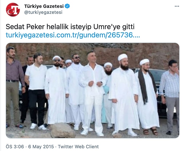Click the "ÖS 3:06" timestamp
The height and width of the screenshot is (151, 182).
coord(15,146)
